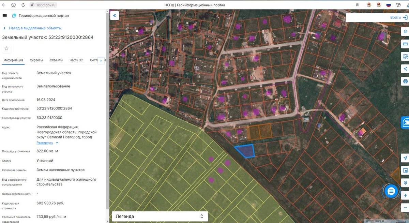
Task: Click the cadastral quarter 53:23:9120000 value
Action: [49, 118]
